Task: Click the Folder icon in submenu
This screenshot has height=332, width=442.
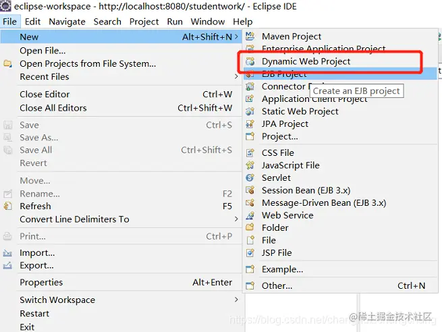Action: [x=250, y=227]
